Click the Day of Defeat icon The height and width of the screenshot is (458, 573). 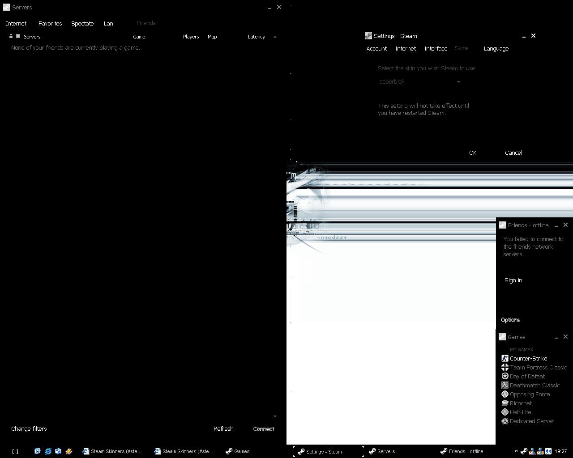[x=505, y=376]
